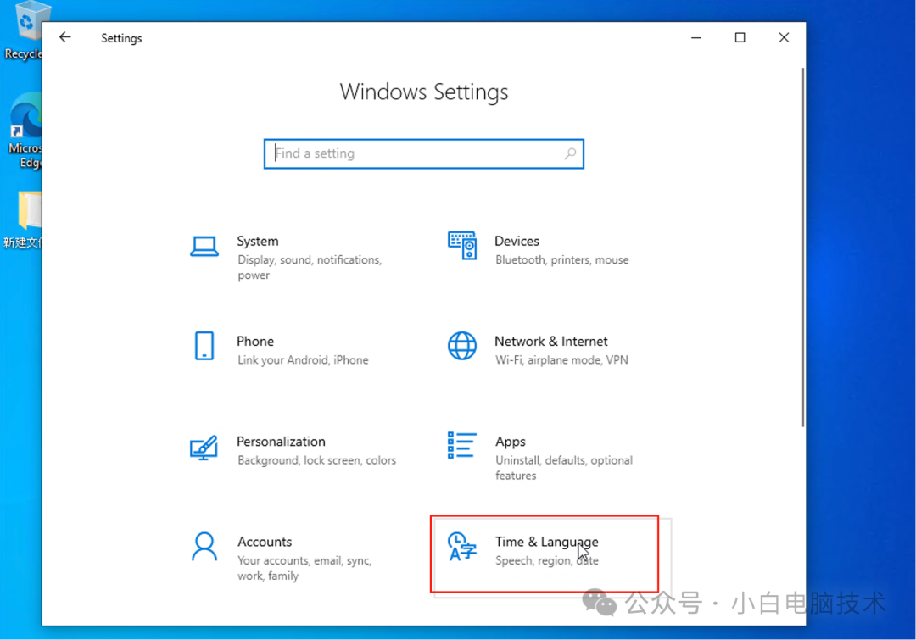
Task: Click the Settings window vertical scrollbar
Action: [x=803, y=247]
